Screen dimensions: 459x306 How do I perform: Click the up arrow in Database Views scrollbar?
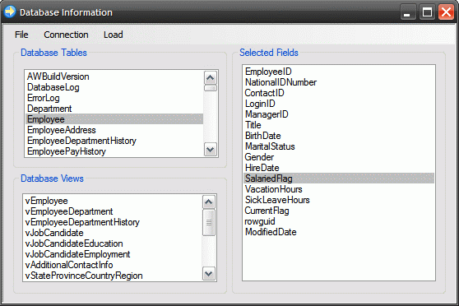click(209, 202)
